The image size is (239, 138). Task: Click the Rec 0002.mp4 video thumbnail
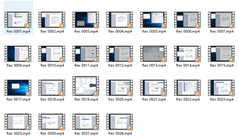[52, 20]
